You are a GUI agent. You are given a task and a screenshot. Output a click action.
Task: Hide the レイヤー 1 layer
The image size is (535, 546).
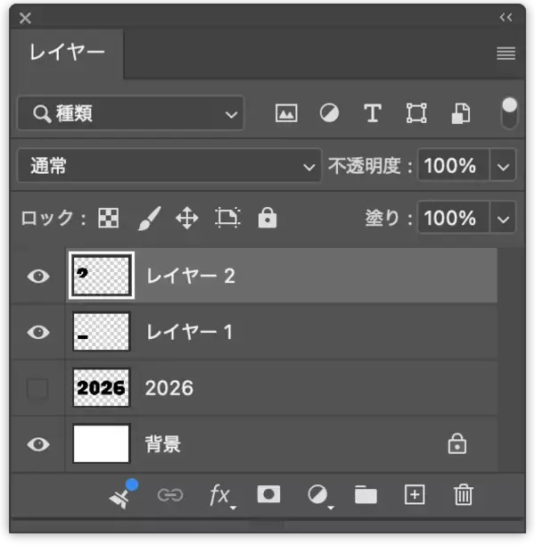click(x=38, y=332)
